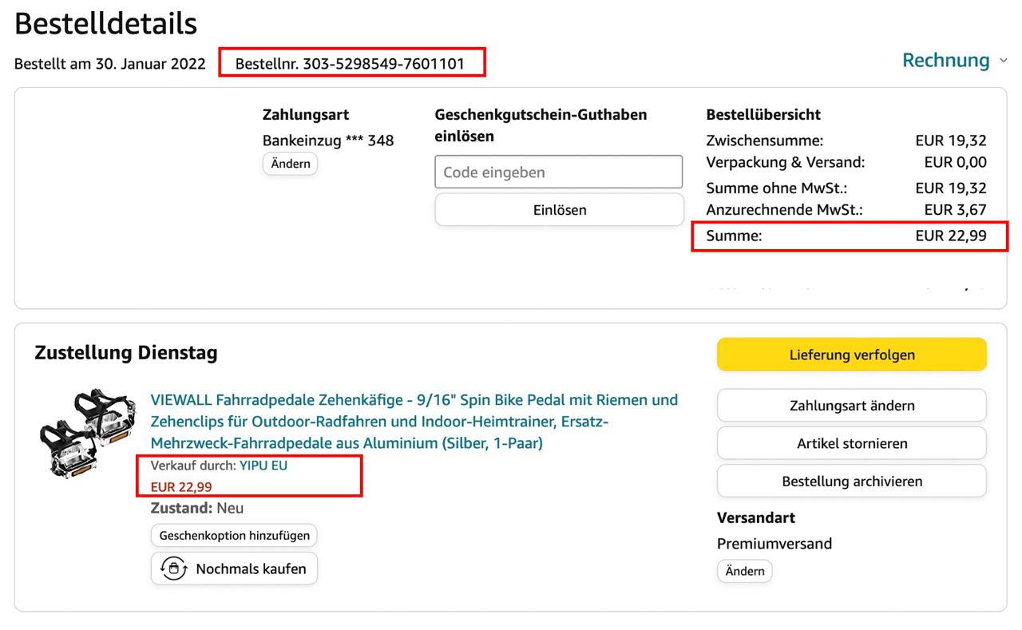The image size is (1022, 630).
Task: Click the order number text
Action: [x=351, y=63]
